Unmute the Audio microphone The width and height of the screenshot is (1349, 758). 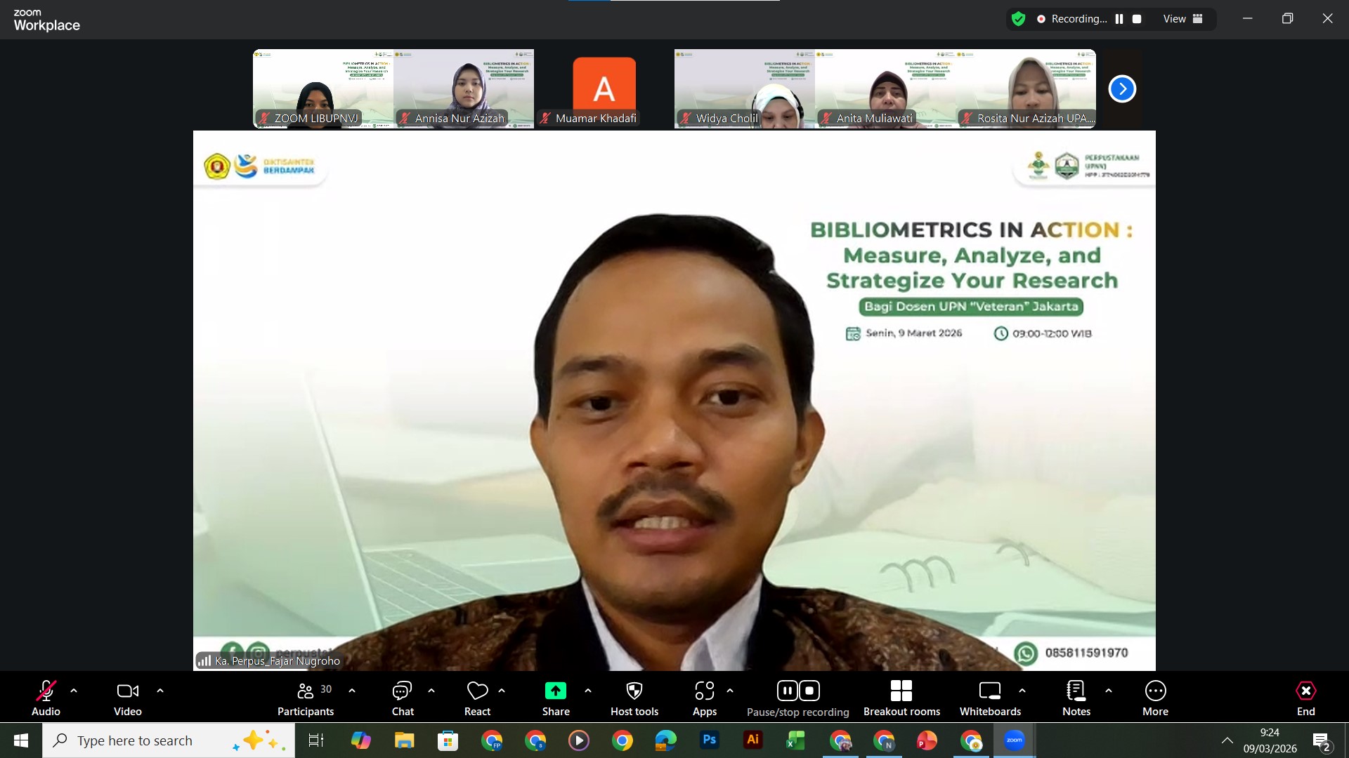click(46, 691)
